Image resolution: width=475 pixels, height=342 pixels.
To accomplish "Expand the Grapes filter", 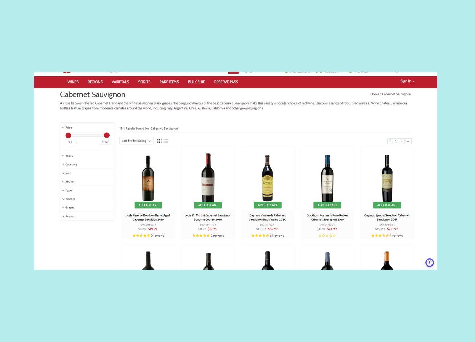I will 87,207.
